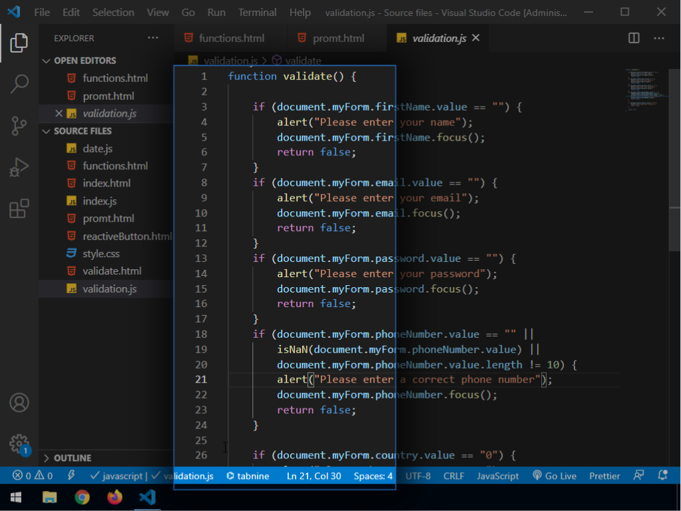Launch Firefox from the Windows taskbar
Image resolution: width=681 pixels, height=511 pixels.
(x=114, y=497)
